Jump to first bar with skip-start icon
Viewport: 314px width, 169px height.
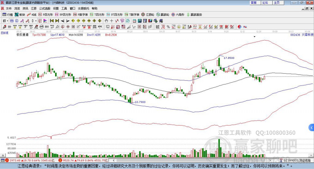point(52,21)
